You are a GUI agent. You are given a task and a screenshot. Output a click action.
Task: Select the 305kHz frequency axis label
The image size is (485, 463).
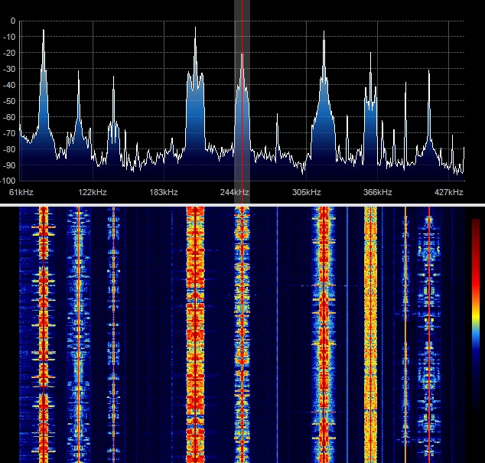pos(307,192)
